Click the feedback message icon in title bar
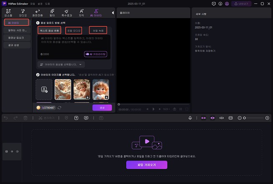 [214, 3]
